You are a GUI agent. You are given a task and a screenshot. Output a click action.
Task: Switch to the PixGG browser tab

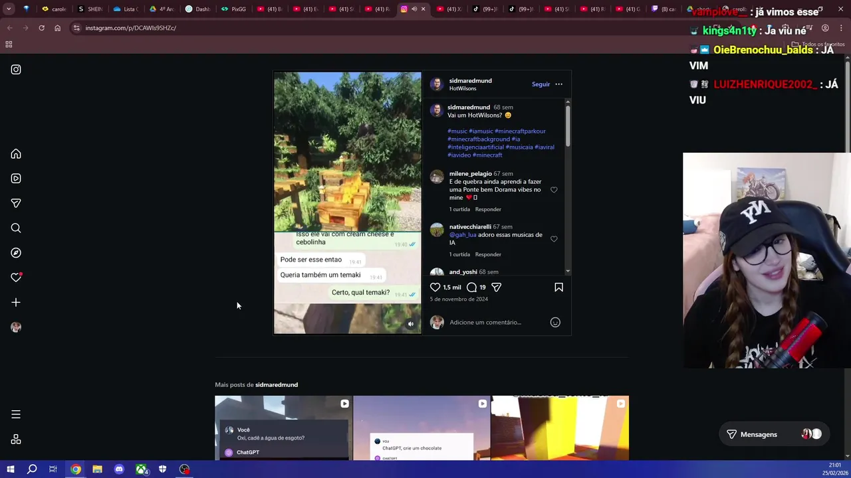click(x=233, y=9)
